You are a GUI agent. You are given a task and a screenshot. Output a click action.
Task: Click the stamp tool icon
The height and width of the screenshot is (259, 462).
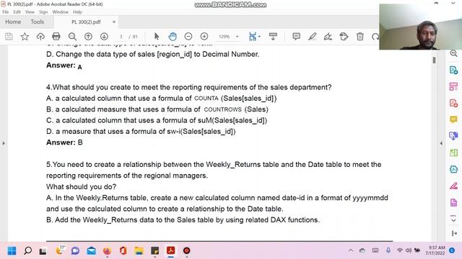coord(344,37)
